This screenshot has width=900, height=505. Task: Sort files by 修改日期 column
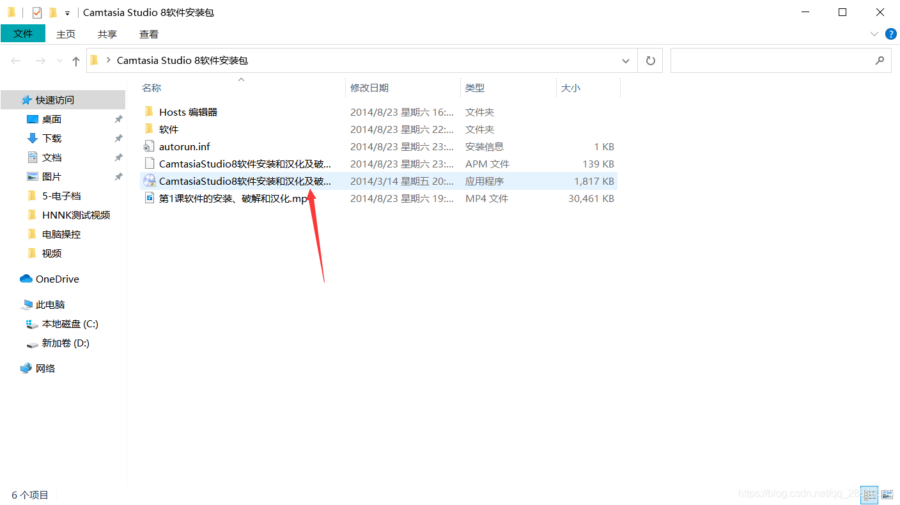(x=369, y=88)
